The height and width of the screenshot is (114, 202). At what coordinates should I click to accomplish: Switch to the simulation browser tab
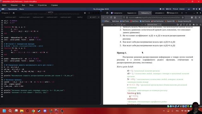160,13
